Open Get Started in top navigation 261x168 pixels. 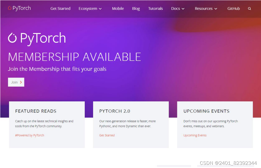coord(60,9)
